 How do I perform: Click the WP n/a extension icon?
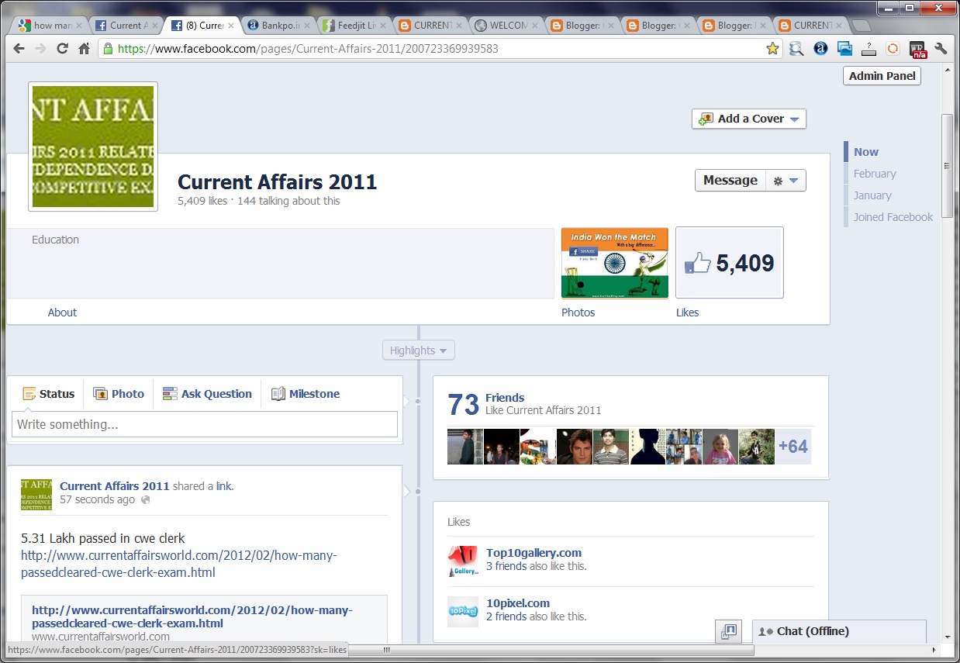[x=917, y=48]
